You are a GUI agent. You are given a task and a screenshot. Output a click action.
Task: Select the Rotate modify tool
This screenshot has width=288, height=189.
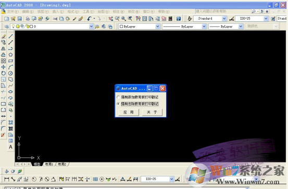point(3,73)
